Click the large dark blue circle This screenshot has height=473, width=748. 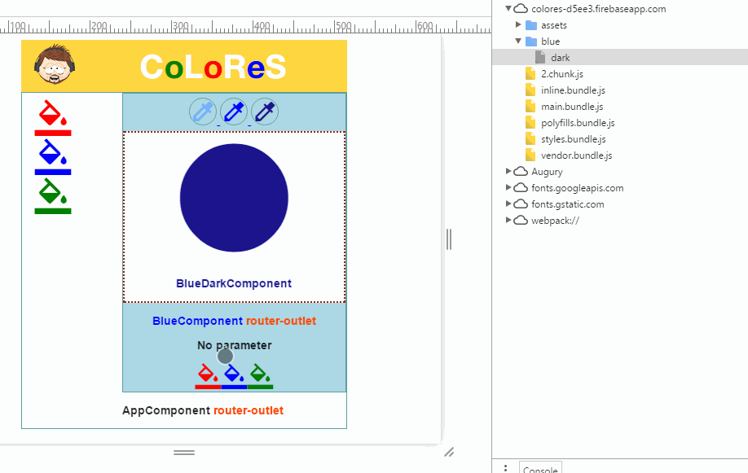(x=234, y=198)
